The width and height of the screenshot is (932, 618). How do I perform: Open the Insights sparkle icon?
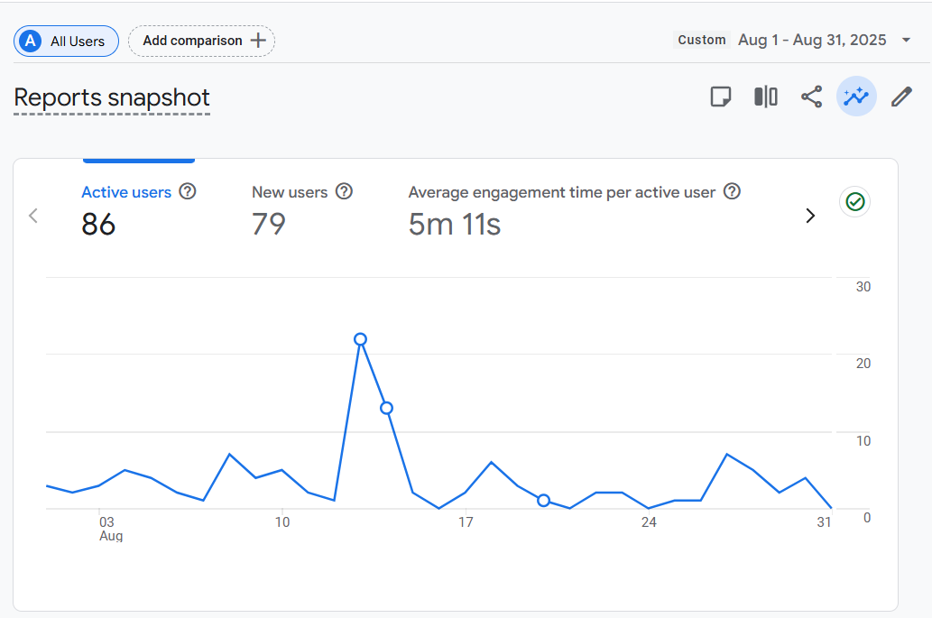point(856,97)
